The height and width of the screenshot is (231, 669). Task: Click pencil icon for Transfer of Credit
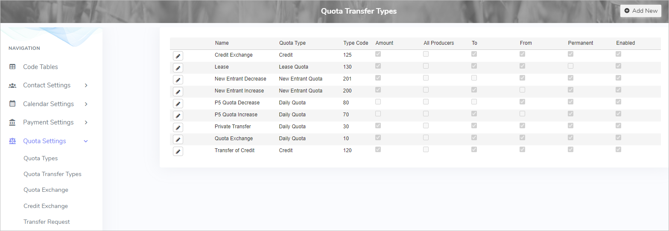click(x=178, y=151)
